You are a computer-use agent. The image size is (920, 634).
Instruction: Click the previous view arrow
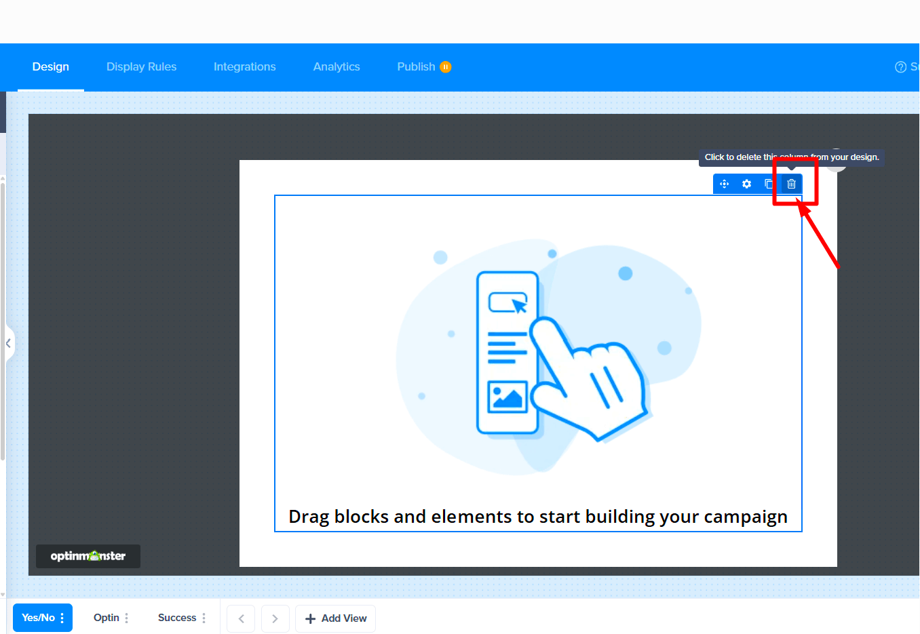241,618
